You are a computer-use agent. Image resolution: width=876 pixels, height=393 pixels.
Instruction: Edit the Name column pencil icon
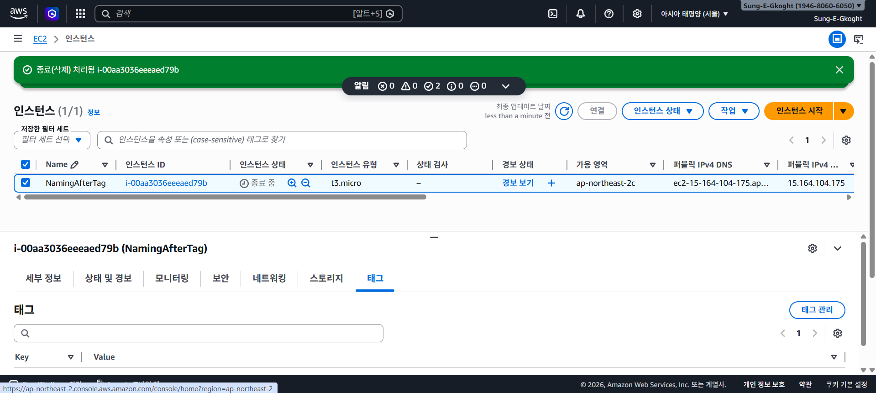(x=75, y=164)
